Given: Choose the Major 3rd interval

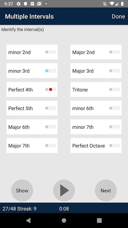Looking at the screenshot, I should pyautogui.click(x=96, y=71).
